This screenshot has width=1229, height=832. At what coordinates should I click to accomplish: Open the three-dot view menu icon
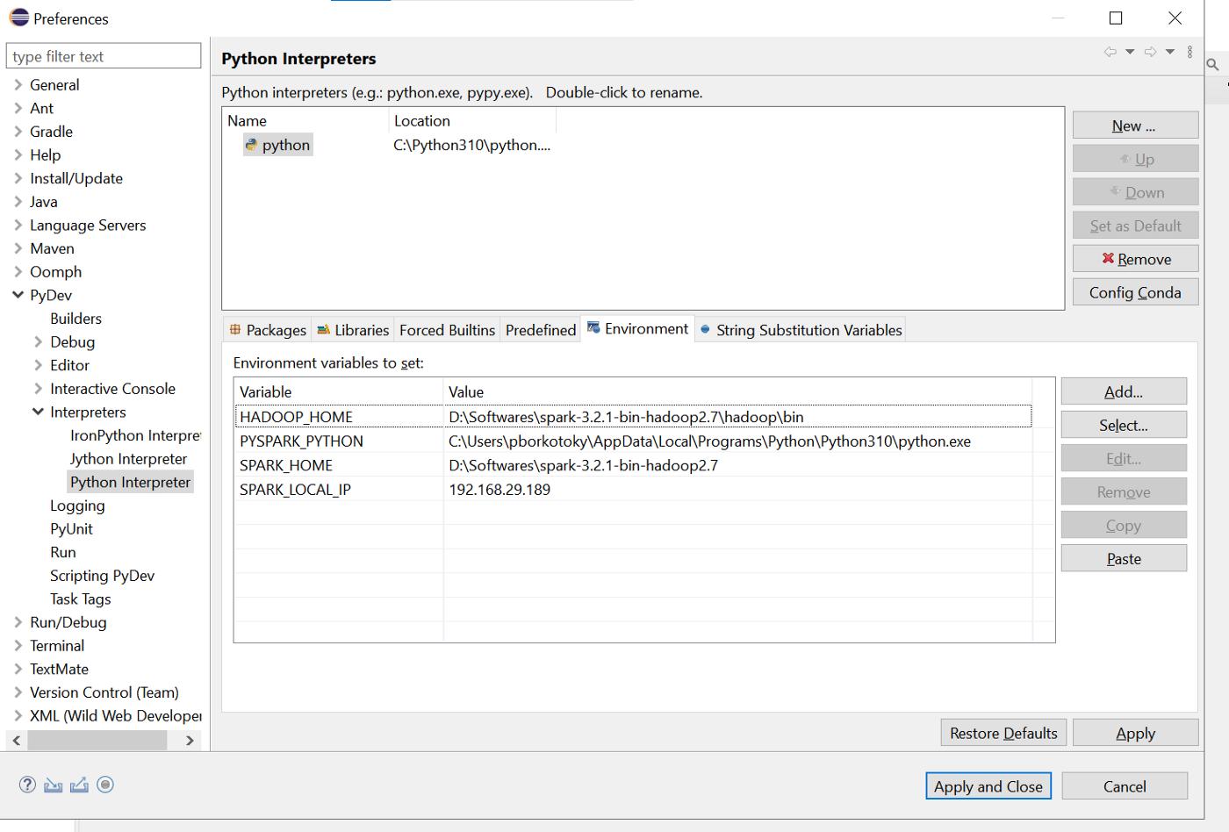pos(1189,52)
